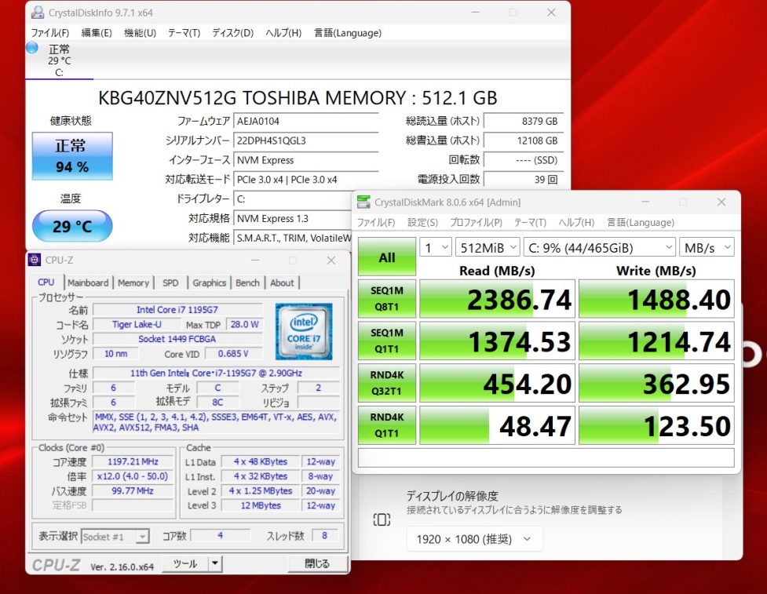Open ヘルプ(H) menu in CrystalDiskMark
767x594 pixels.
(576, 222)
